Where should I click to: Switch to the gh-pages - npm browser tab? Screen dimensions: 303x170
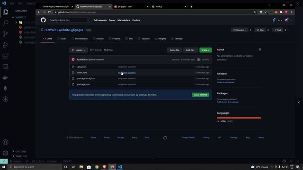click(131, 7)
